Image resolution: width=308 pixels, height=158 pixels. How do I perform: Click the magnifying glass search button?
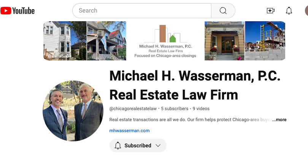point(223,11)
